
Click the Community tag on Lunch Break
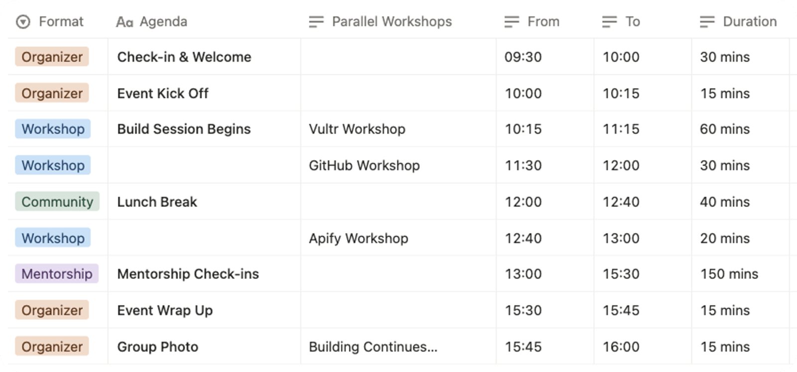pos(57,201)
